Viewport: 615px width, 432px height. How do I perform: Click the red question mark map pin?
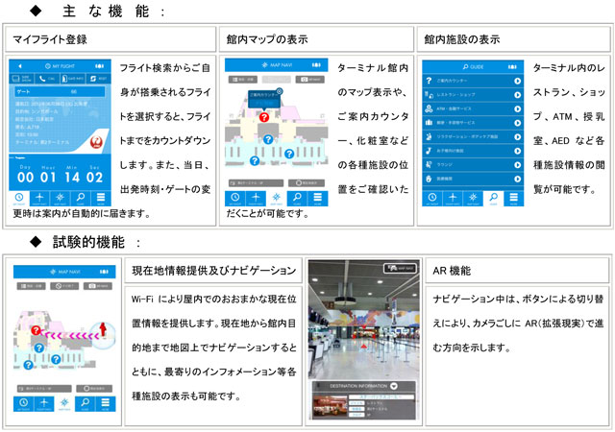(264, 115)
